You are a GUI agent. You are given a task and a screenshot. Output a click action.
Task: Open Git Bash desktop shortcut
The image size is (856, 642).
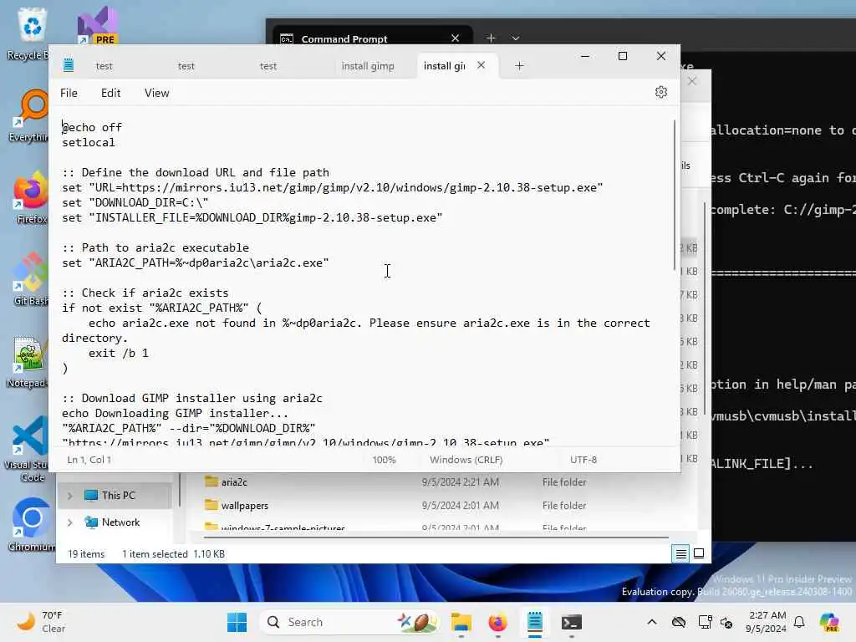(x=30, y=279)
